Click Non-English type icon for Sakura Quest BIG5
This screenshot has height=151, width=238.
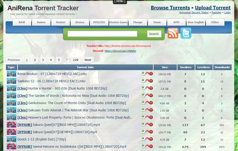12,125
